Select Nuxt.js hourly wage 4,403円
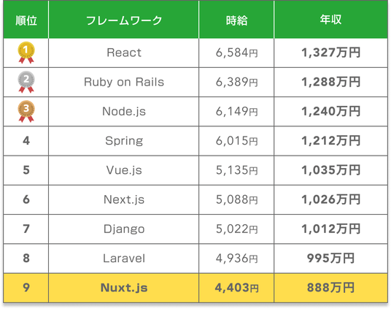This screenshot has width=391, height=309. 236,288
